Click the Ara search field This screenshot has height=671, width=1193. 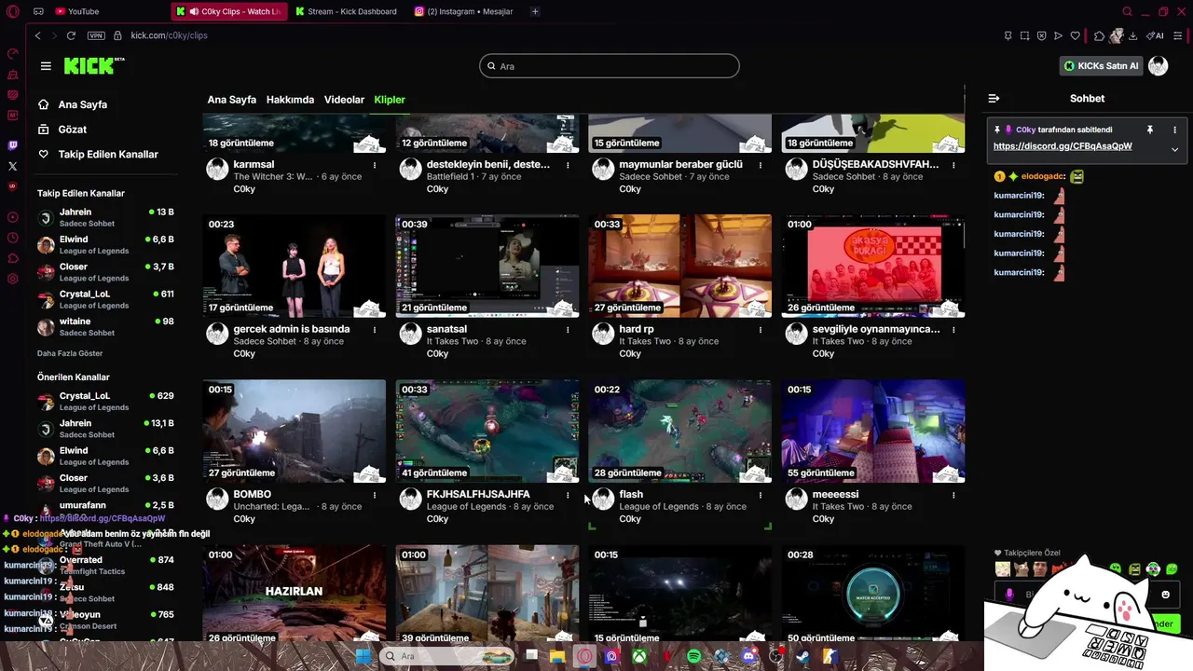[610, 66]
